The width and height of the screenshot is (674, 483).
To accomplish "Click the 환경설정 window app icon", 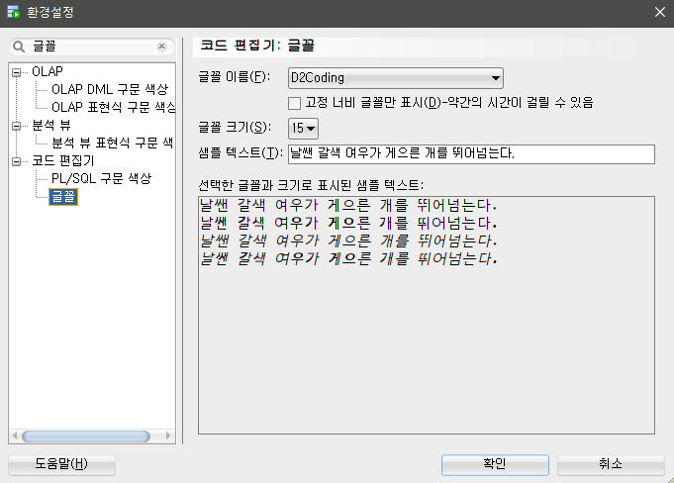I will click(x=13, y=12).
